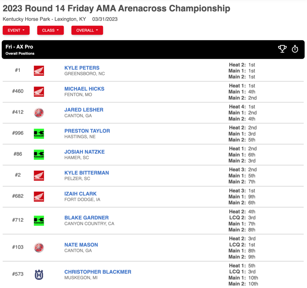This screenshot has width=307, height=288.
Task: Open Kyle Peters rider profile link
Action: tap(82, 68)
